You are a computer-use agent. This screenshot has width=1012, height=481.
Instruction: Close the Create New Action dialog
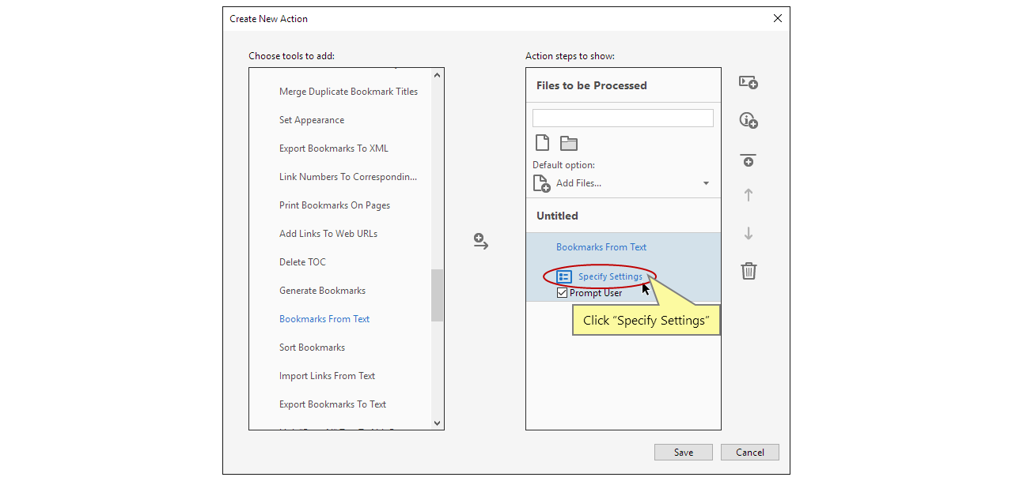(x=777, y=18)
